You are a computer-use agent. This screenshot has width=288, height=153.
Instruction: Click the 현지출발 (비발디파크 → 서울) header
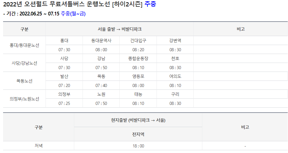click(138, 120)
